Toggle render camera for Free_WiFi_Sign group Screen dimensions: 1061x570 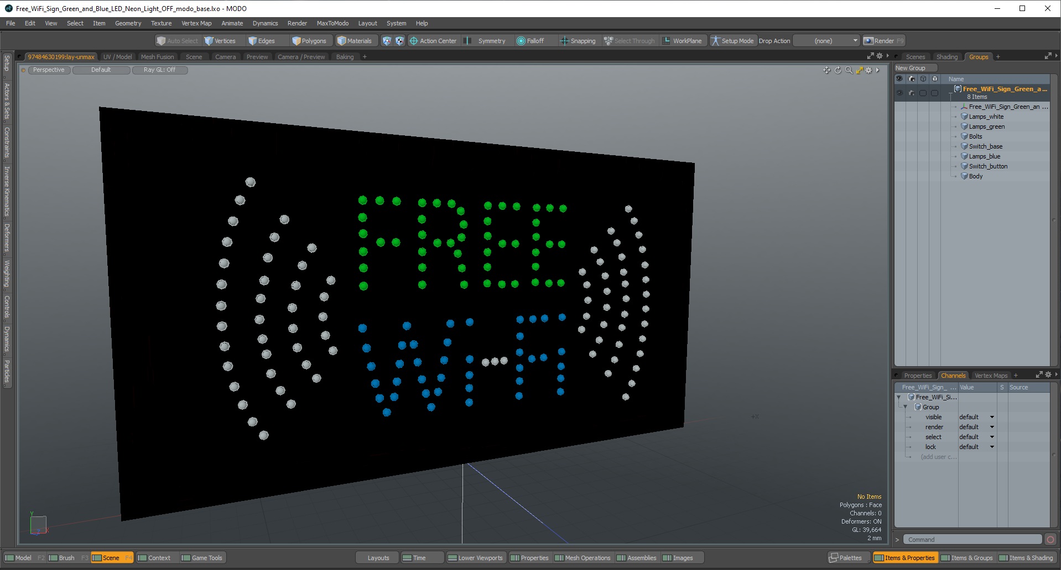pos(912,93)
